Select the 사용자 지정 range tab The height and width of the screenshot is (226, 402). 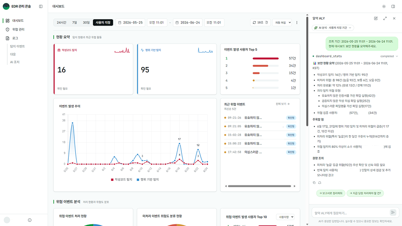[103, 23]
